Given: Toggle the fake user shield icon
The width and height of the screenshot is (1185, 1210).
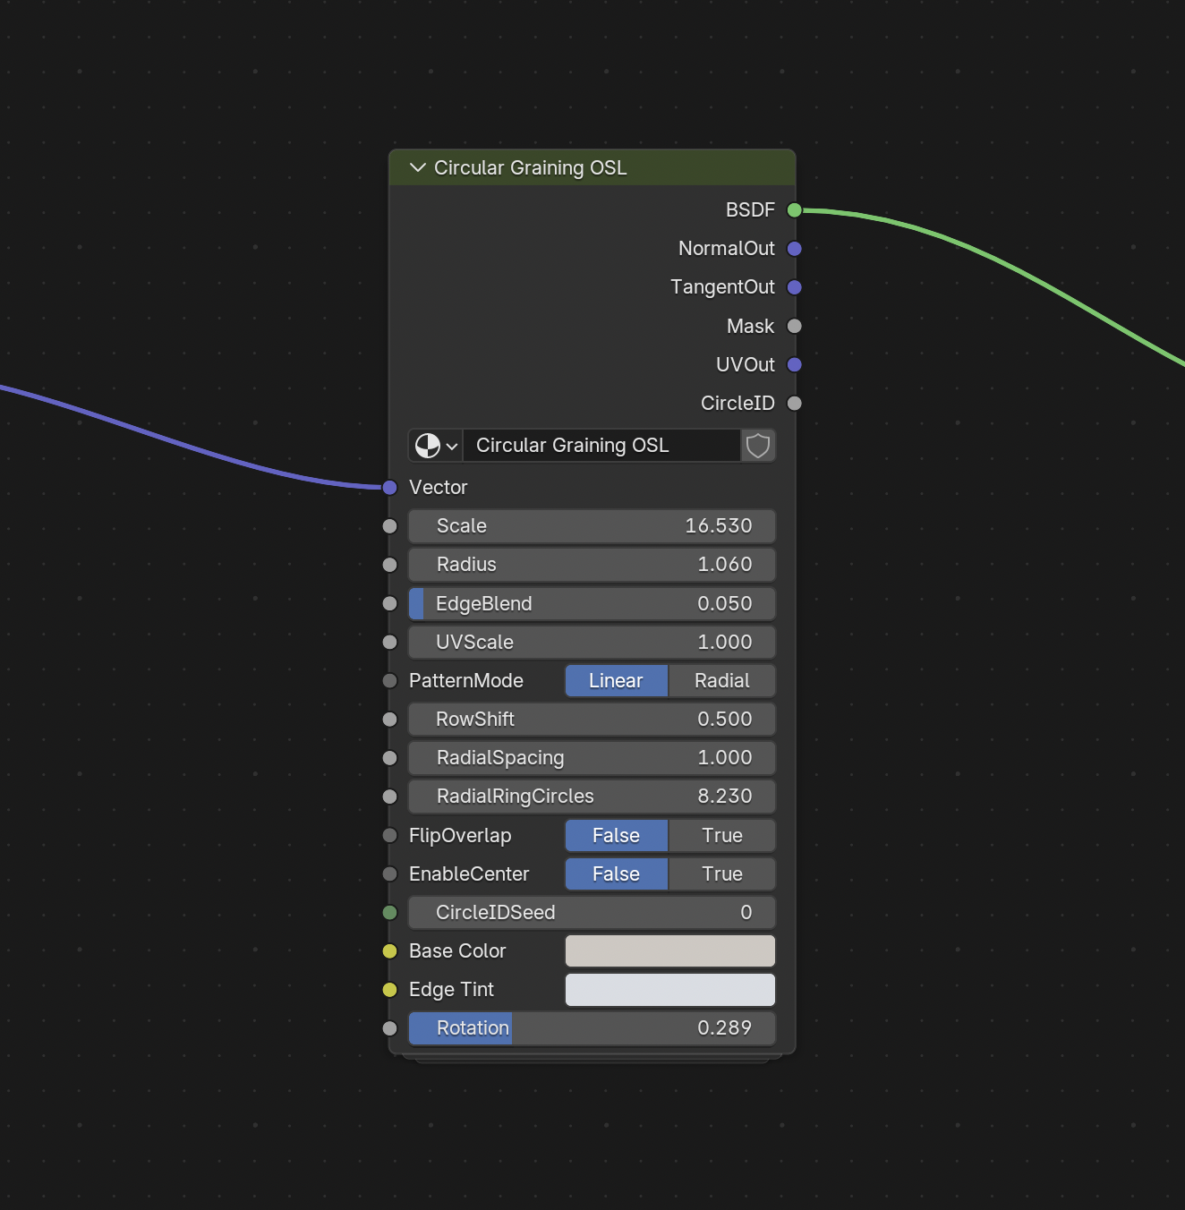Looking at the screenshot, I should click(x=758, y=446).
